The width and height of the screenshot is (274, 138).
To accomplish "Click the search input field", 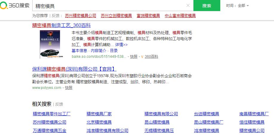I will coord(107,6).
